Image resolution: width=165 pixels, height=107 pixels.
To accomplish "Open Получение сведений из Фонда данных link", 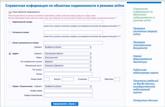I will coord(146,87).
